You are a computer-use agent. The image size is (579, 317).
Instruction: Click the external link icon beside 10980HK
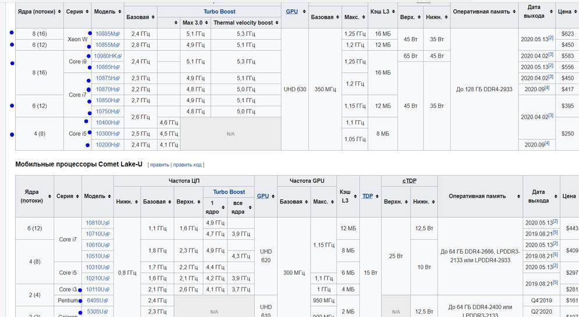tap(120, 56)
